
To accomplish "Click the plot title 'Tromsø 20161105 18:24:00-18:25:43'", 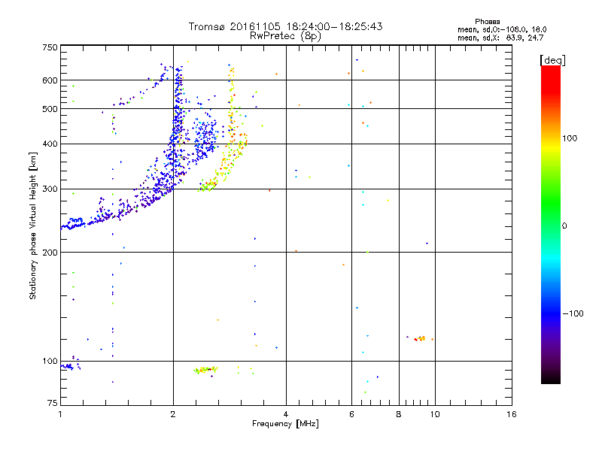I will [x=285, y=26].
